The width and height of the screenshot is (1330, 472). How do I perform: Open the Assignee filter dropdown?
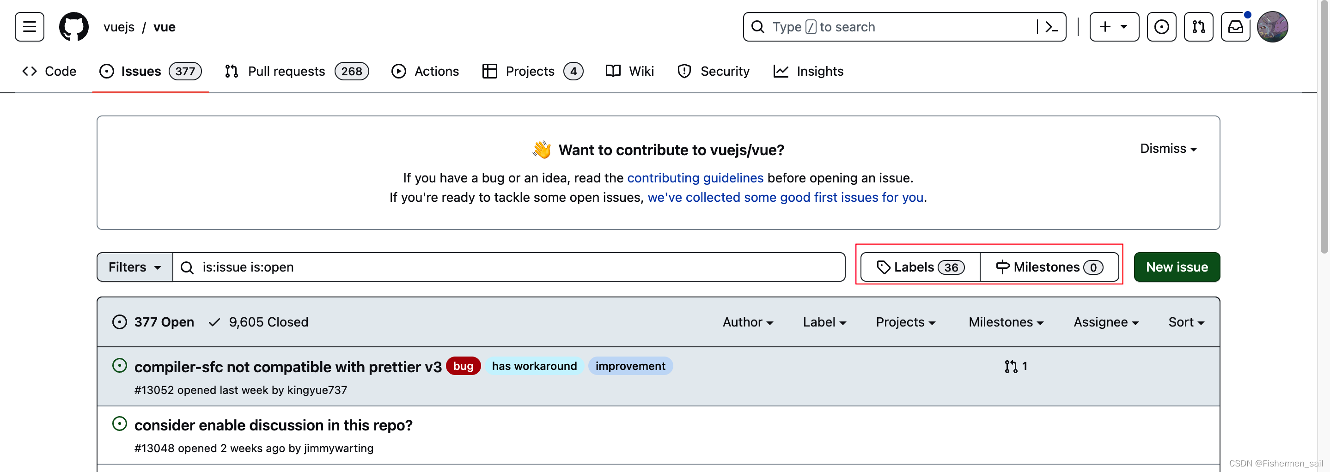[x=1106, y=322]
